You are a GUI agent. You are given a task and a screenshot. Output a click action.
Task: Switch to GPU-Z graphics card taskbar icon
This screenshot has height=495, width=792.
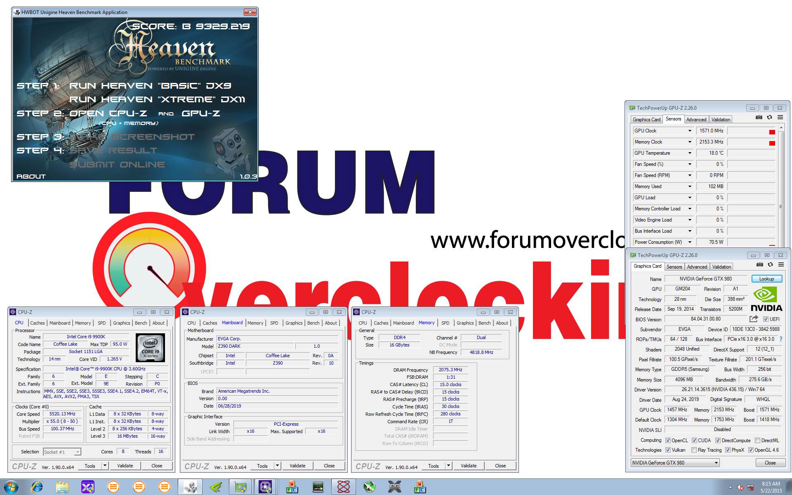pos(241,487)
